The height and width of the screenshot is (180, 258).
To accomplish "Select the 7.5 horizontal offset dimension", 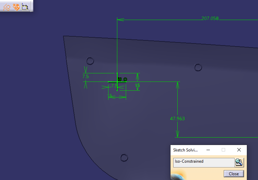I will (x=114, y=86).
